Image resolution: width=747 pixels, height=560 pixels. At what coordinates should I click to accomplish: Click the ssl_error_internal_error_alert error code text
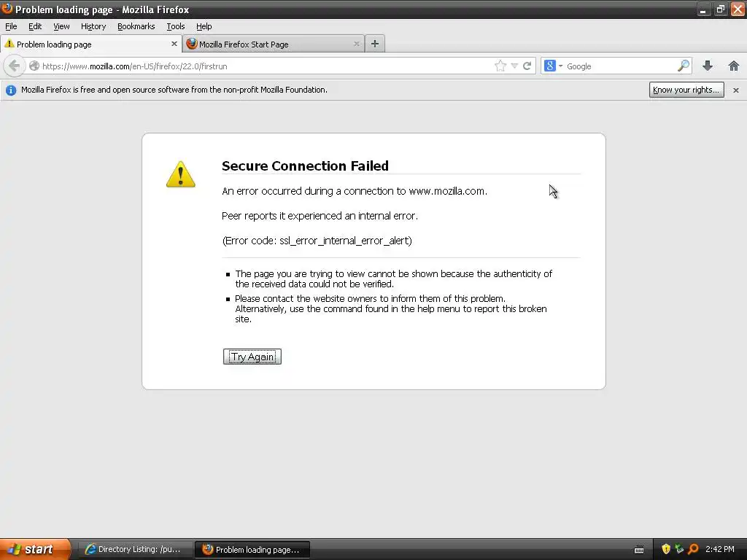pos(344,241)
